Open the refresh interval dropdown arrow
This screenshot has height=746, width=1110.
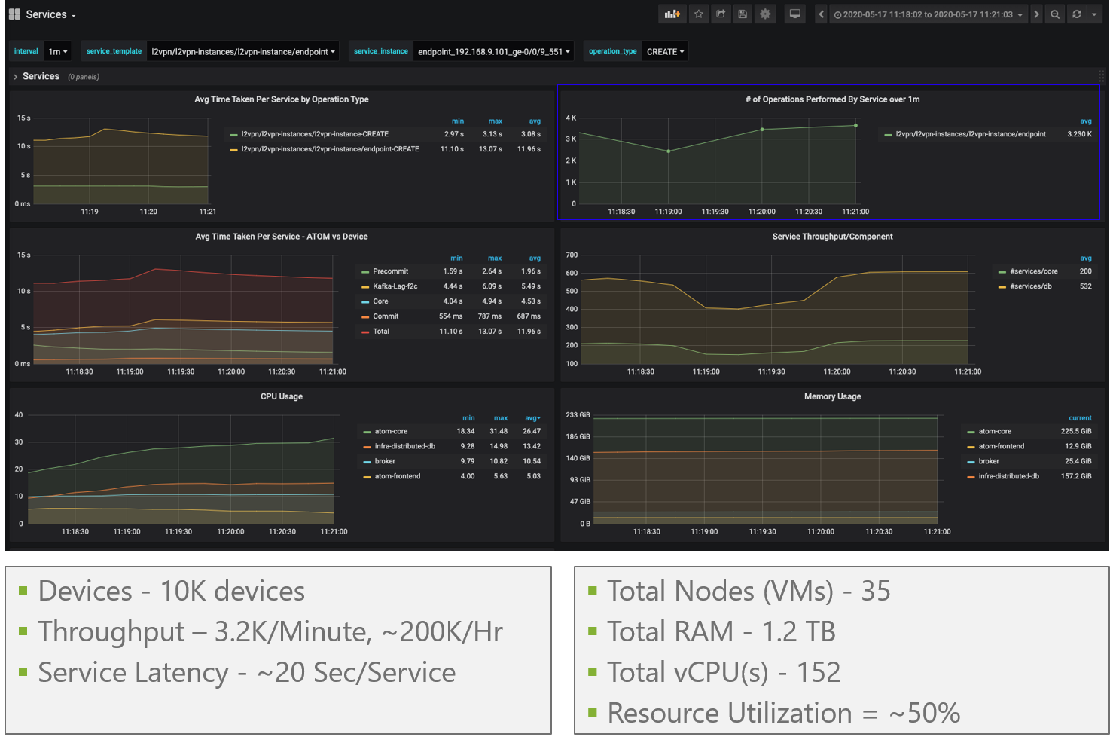(x=1094, y=14)
